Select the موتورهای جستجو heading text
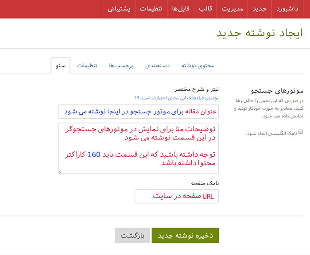 (x=277, y=91)
